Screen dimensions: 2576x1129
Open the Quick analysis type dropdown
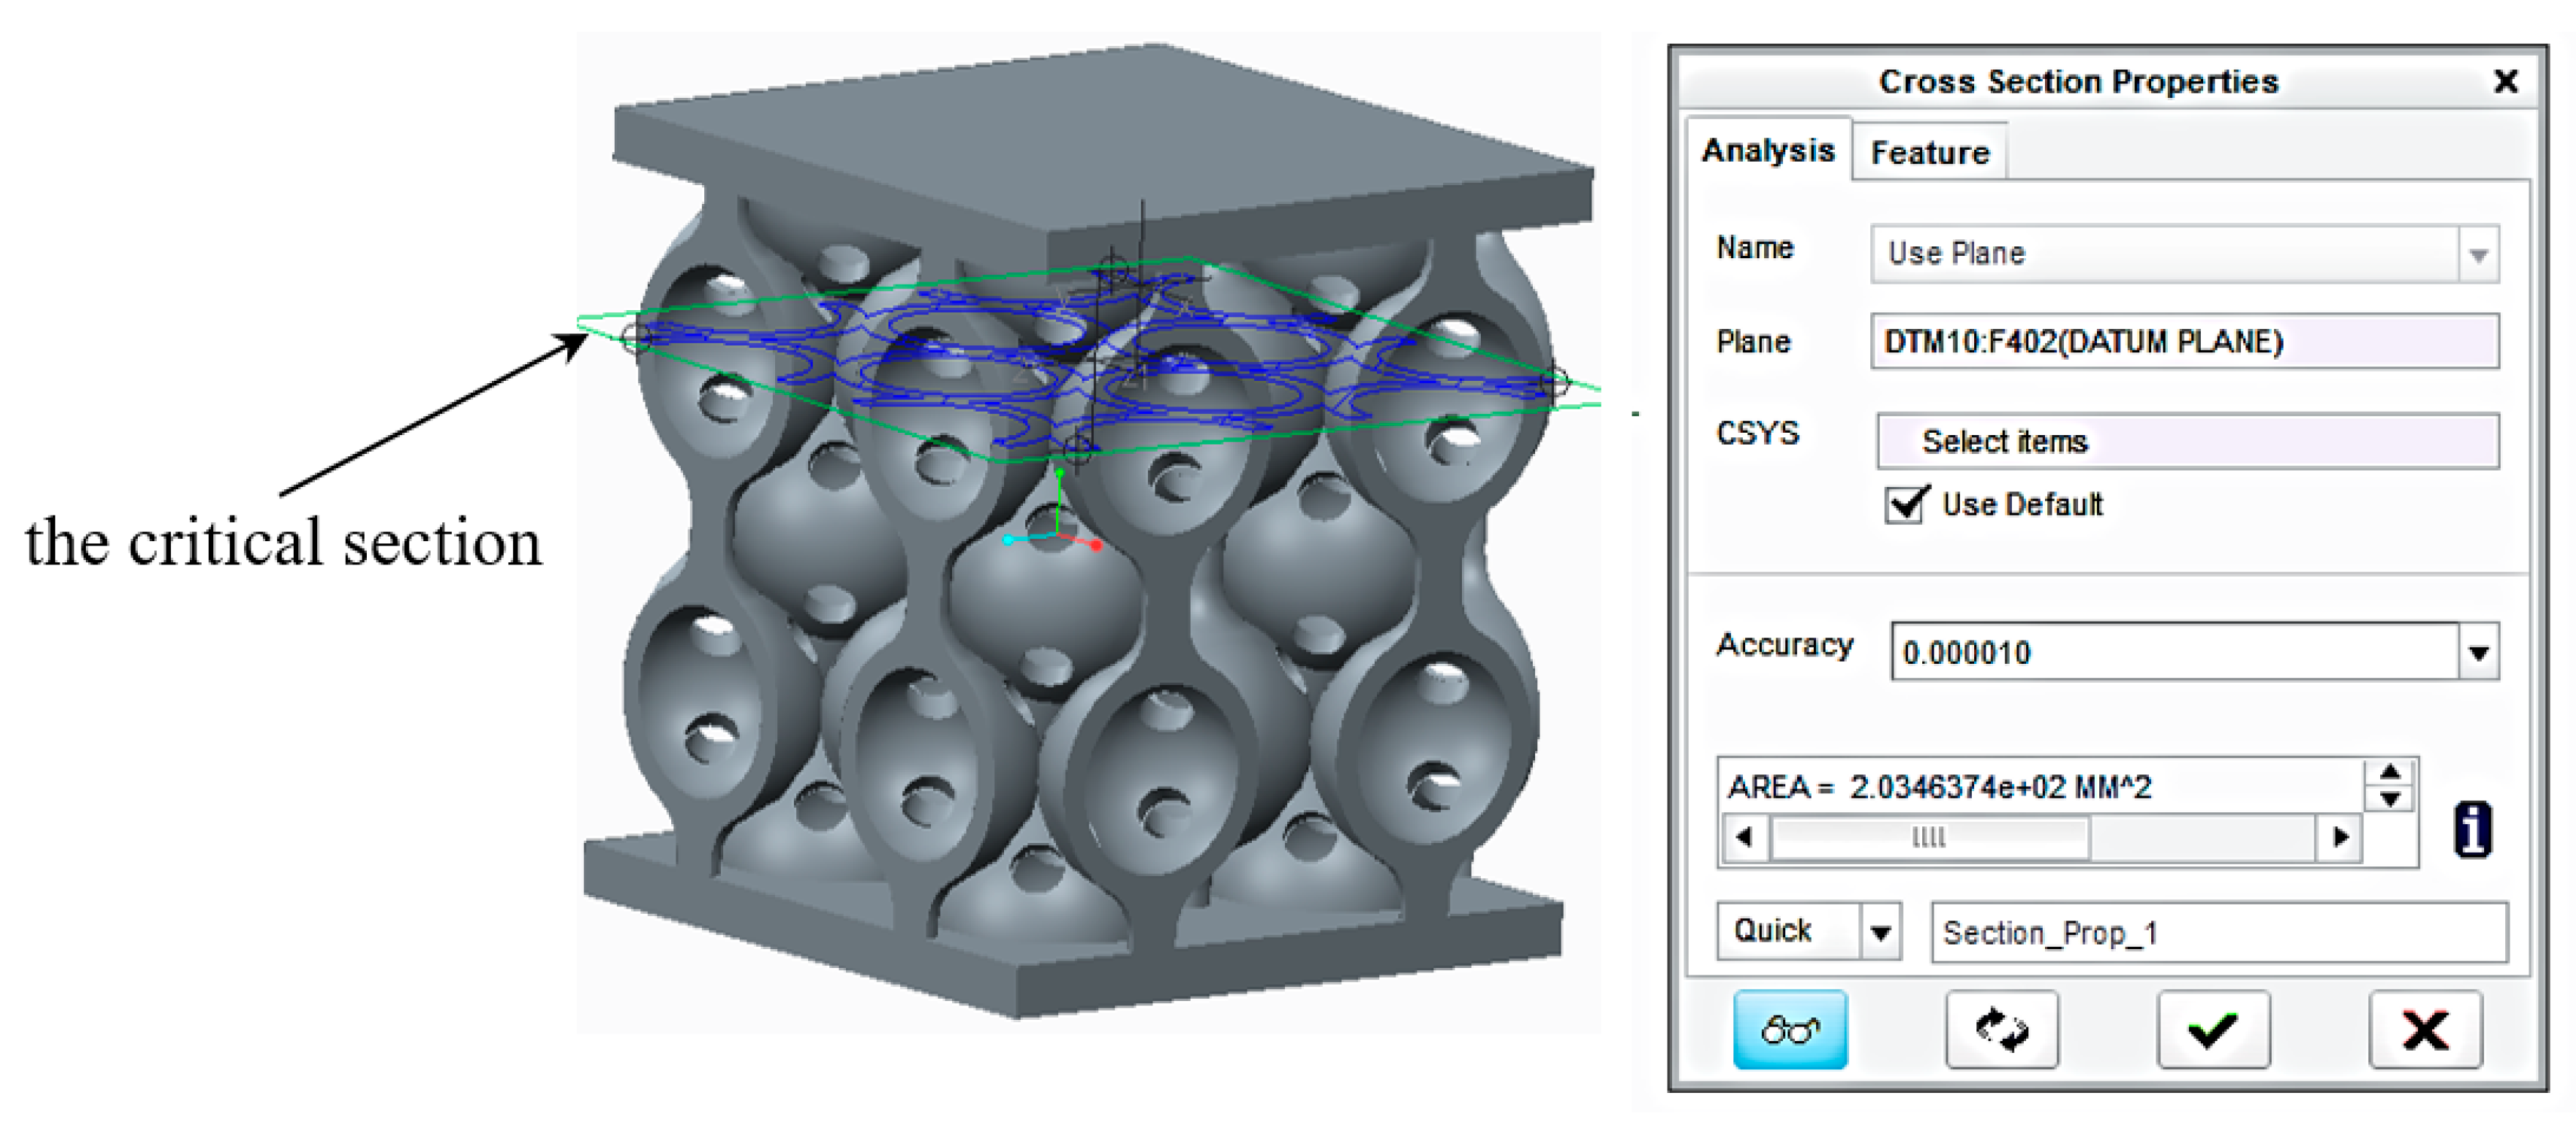pos(1880,932)
